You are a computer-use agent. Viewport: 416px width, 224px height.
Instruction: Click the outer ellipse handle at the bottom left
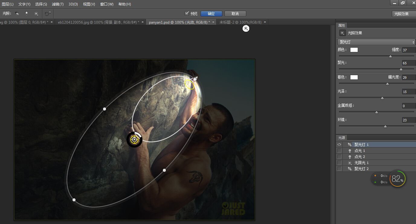[74, 200]
